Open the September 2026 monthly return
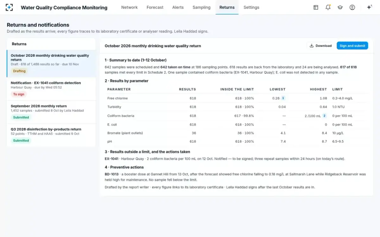 (x=51, y=112)
